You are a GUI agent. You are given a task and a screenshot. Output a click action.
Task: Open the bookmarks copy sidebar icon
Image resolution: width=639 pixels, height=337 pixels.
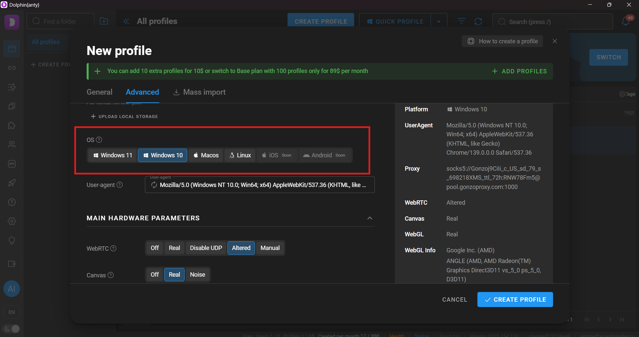[12, 106]
